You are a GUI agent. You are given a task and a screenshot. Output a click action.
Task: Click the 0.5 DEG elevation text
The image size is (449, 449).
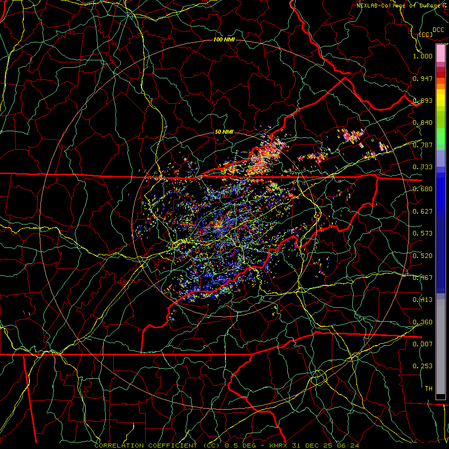240,446
